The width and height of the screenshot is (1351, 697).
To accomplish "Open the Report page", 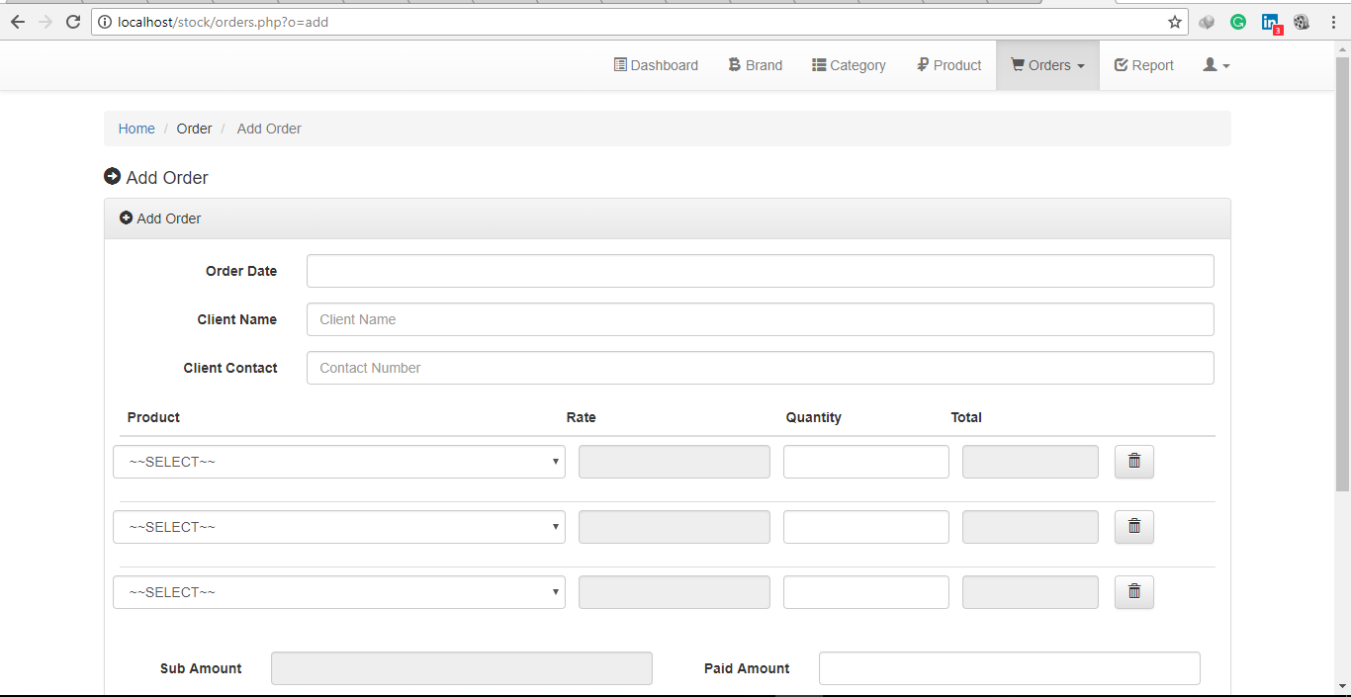I will [x=1143, y=65].
